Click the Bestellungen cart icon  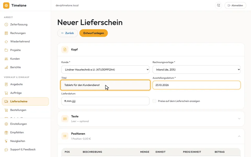pyautogui.click(x=6, y=110)
